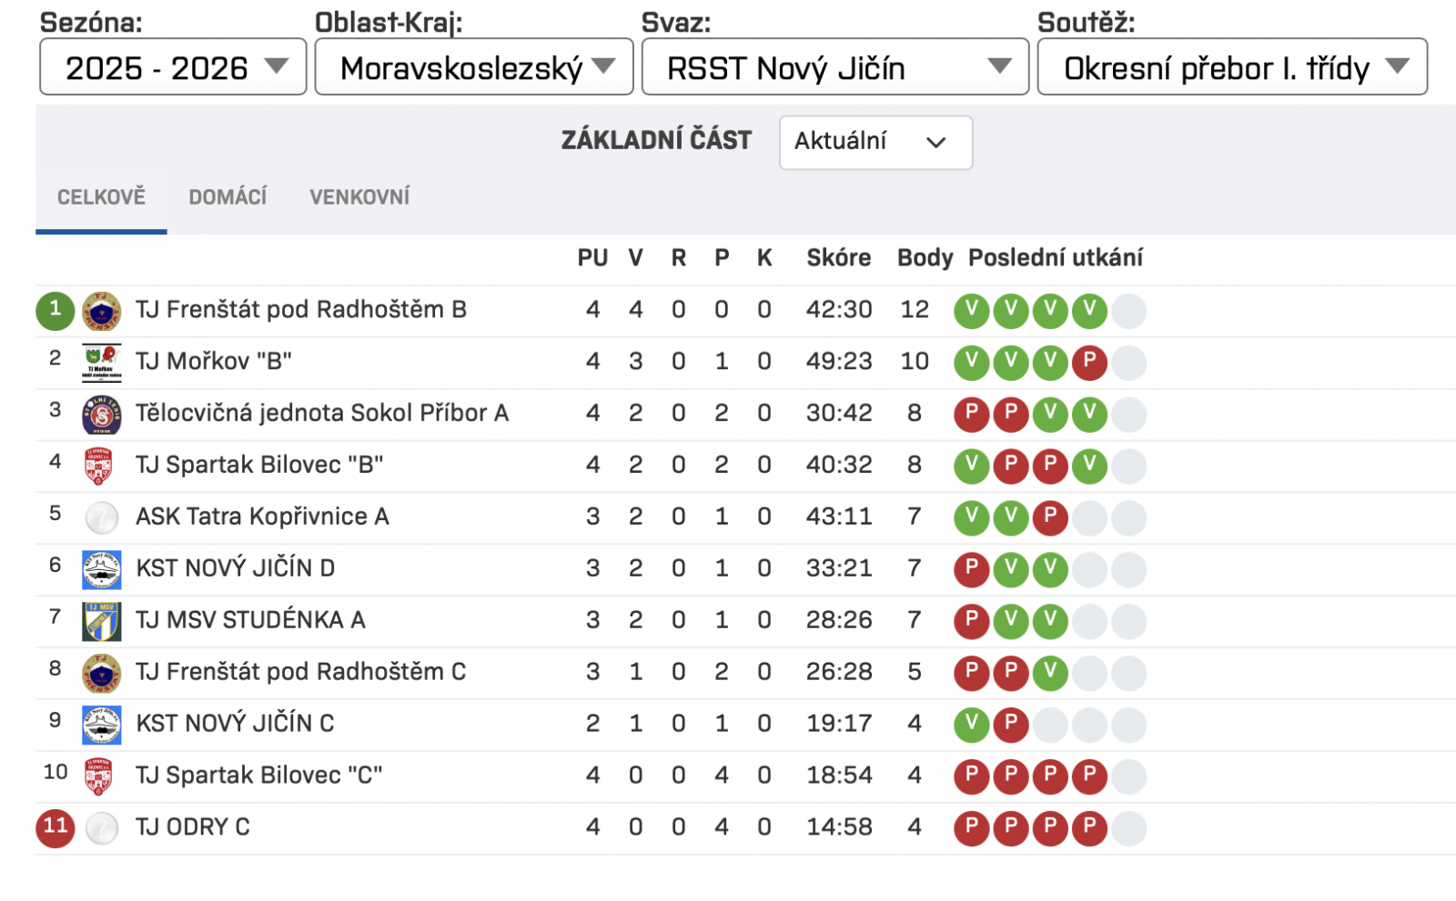The width and height of the screenshot is (1456, 901).
Task: Open the Svaz RSST Nový Jičín dropdown
Action: (834, 67)
